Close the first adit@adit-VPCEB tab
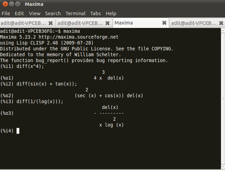The image size is (225, 170). pyautogui.click(x=51, y=23)
